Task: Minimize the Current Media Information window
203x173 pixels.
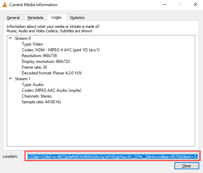Action: click(165, 4)
